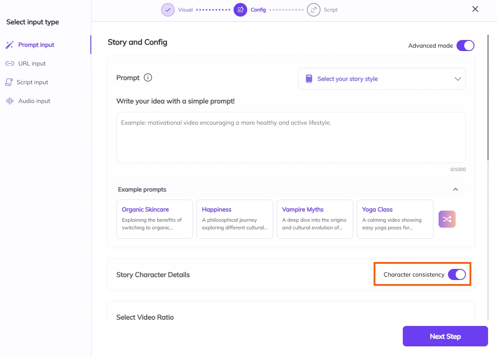Click the Prompt info icon
Screen dimensions: 497x357
(148, 77)
